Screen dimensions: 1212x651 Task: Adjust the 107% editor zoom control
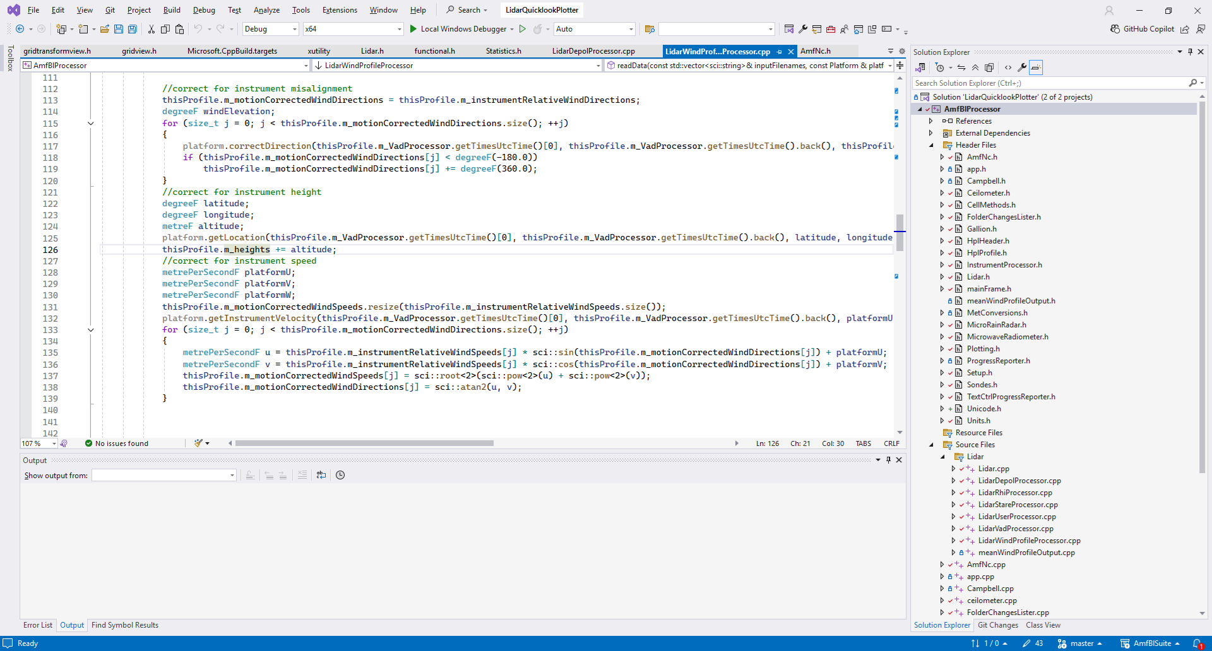pos(36,443)
